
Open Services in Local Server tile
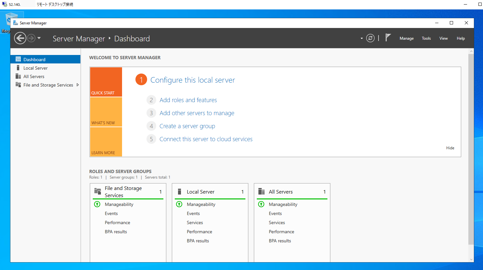[x=195, y=223]
